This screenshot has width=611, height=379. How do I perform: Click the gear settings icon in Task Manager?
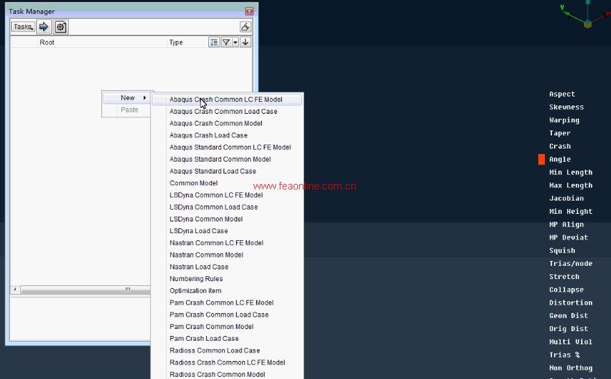coord(60,27)
